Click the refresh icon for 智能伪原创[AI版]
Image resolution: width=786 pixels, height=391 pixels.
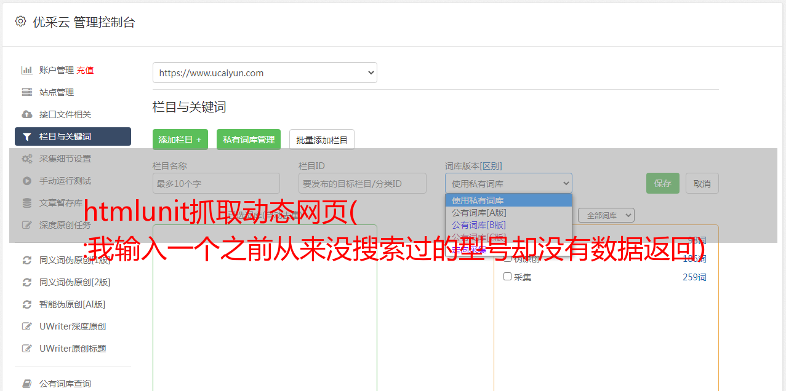[27, 304]
